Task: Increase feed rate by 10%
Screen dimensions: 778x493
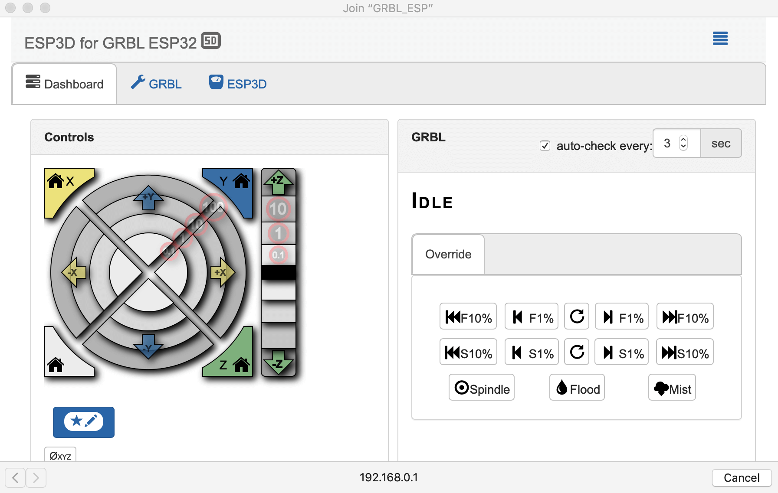Action: (x=685, y=317)
